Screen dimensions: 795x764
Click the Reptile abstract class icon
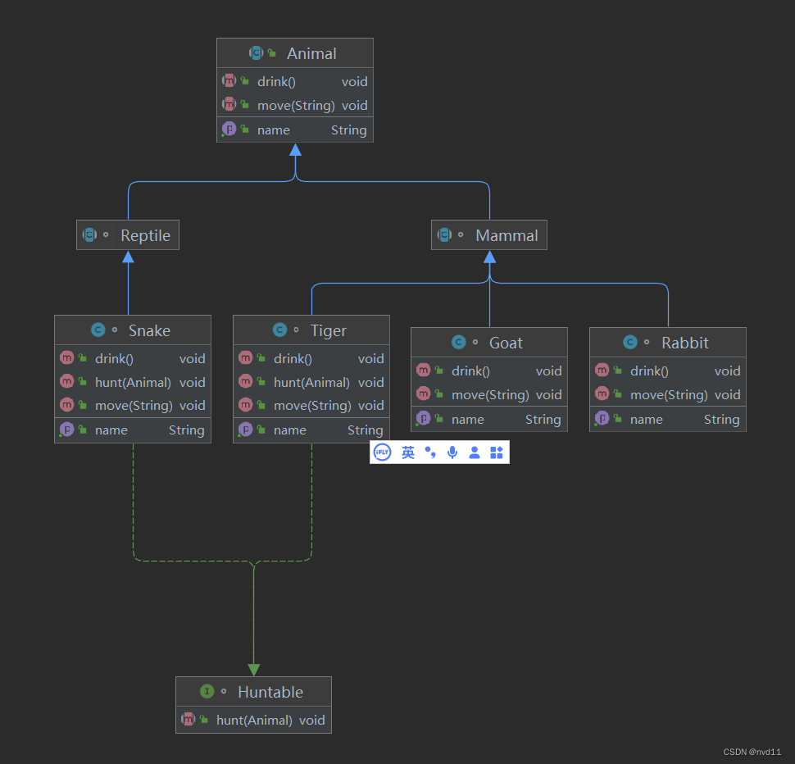click(89, 234)
